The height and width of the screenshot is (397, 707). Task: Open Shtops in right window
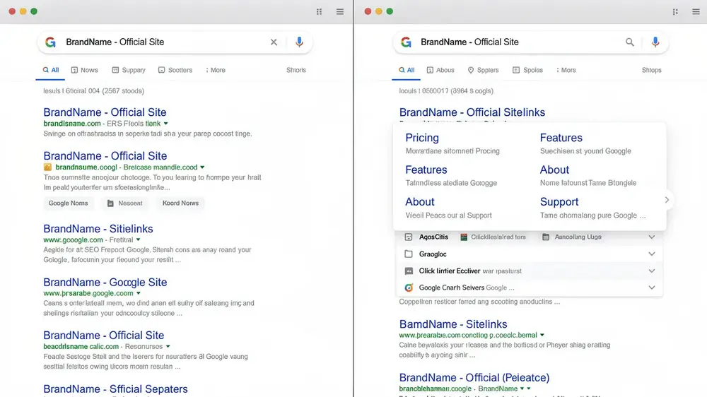coord(652,71)
